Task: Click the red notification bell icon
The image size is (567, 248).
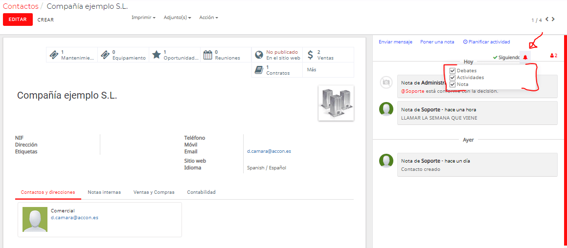Action: click(525, 58)
